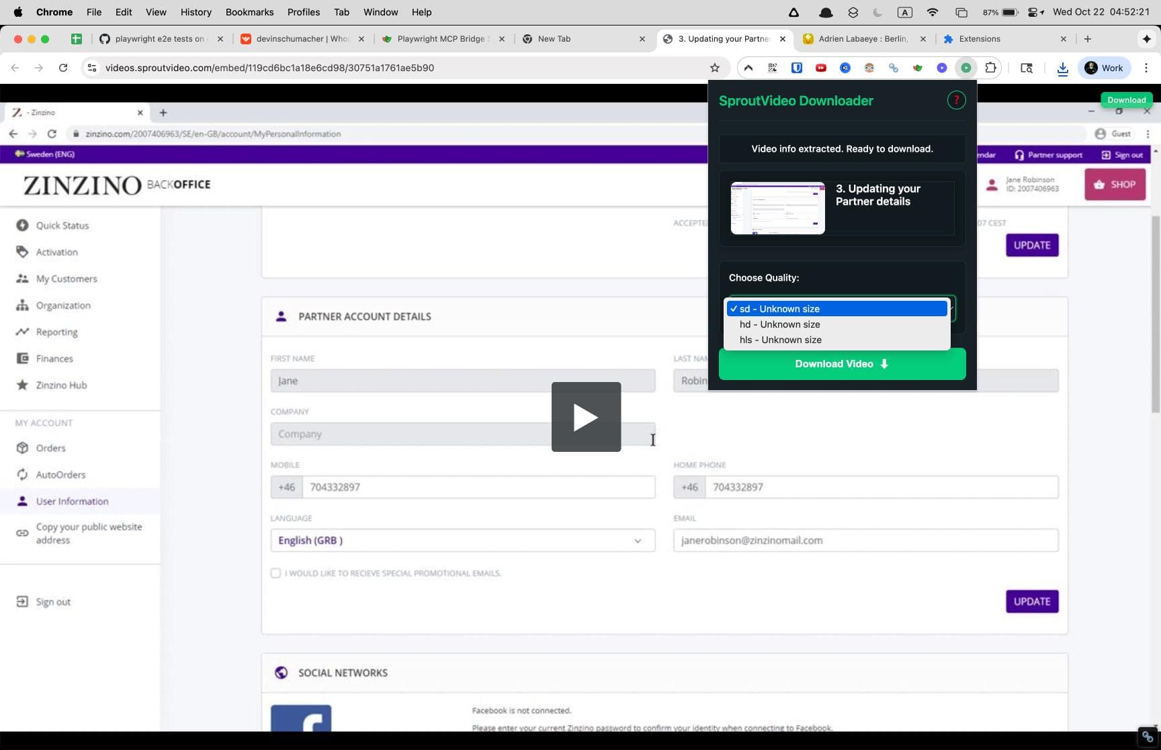Open the Organization section in sidebar
Viewport: 1161px width, 750px height.
tap(62, 305)
